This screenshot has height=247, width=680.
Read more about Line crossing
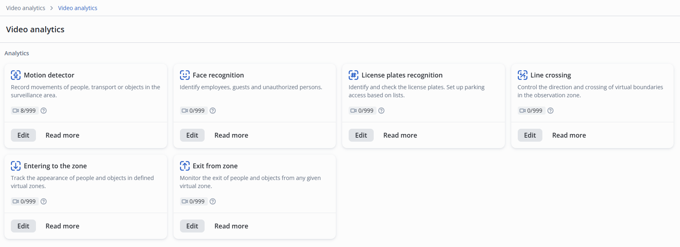click(569, 135)
